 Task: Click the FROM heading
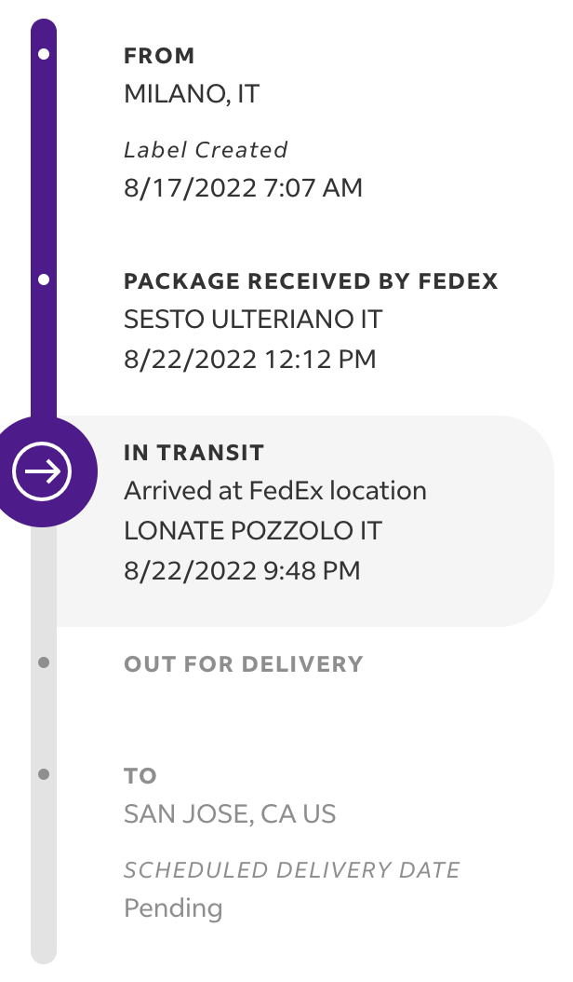pos(159,56)
